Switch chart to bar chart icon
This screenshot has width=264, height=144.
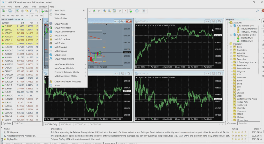[x=89, y=11]
